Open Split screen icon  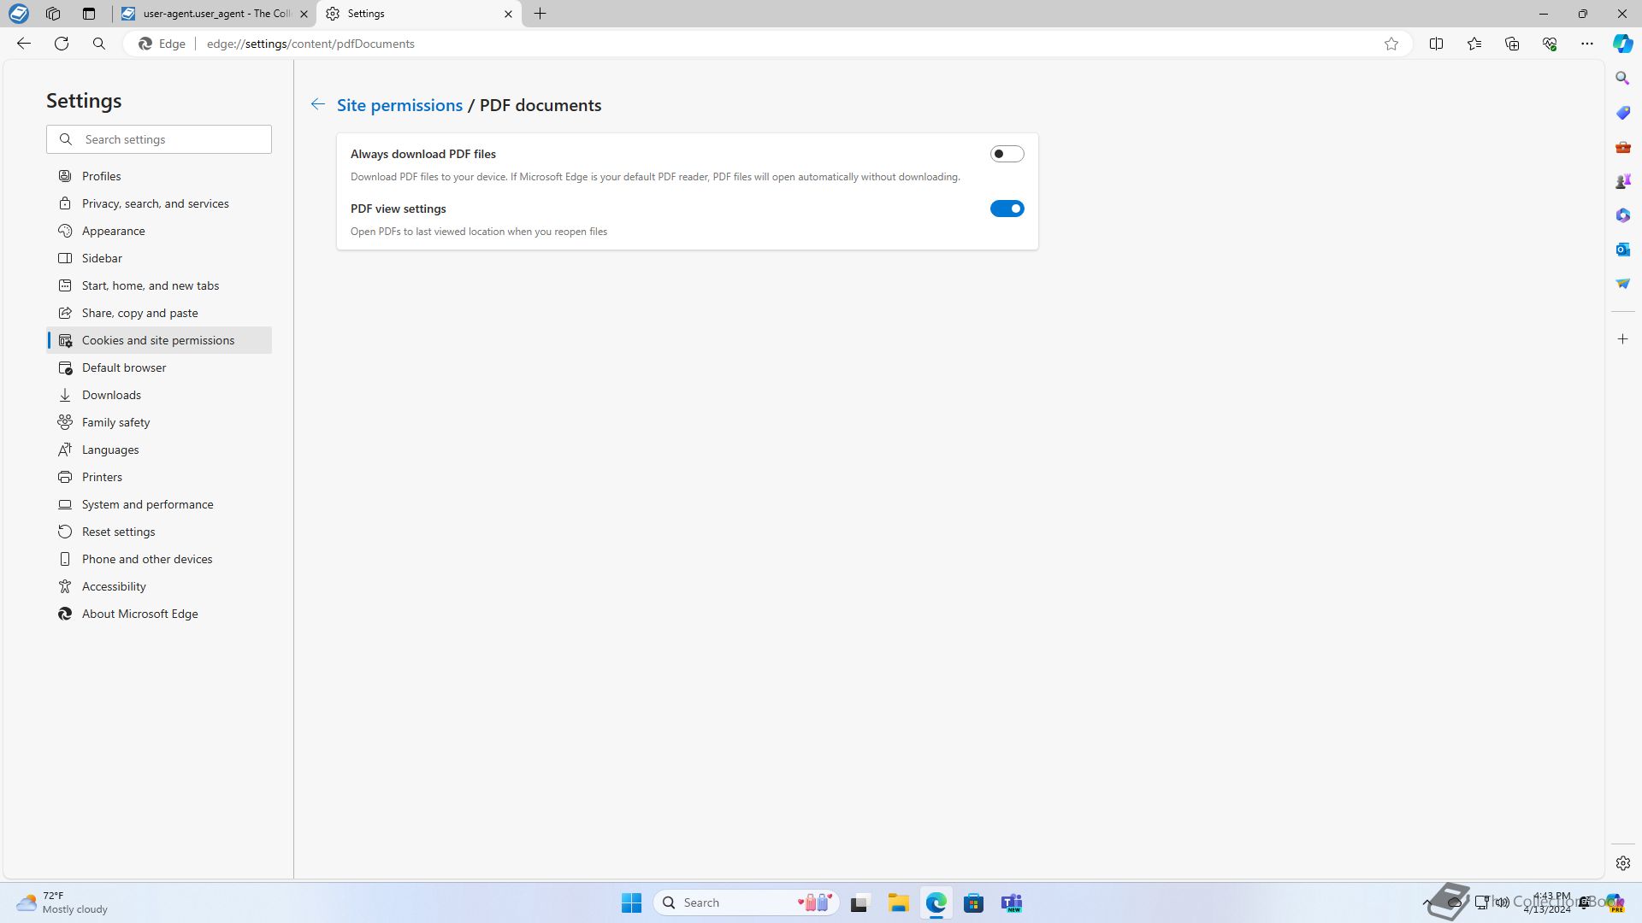tap(1436, 44)
